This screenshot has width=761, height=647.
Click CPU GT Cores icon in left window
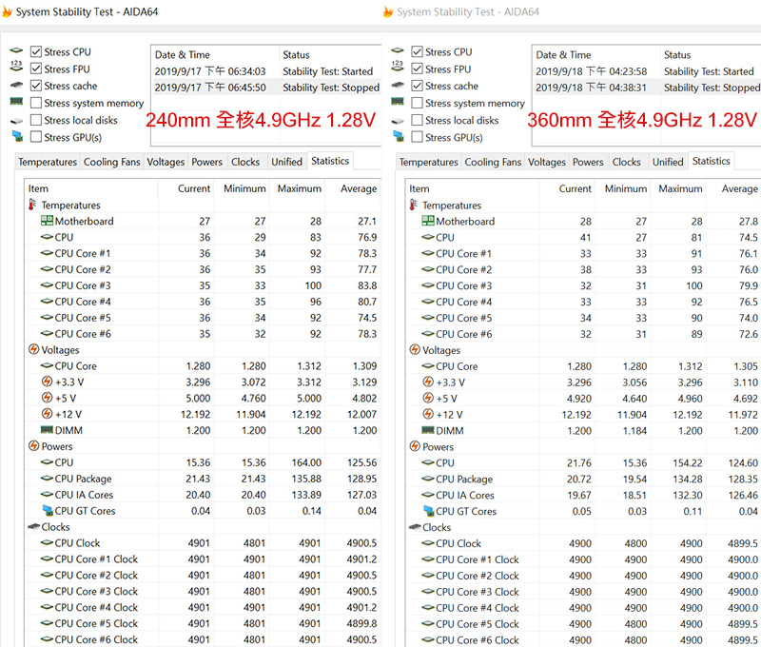(48, 510)
